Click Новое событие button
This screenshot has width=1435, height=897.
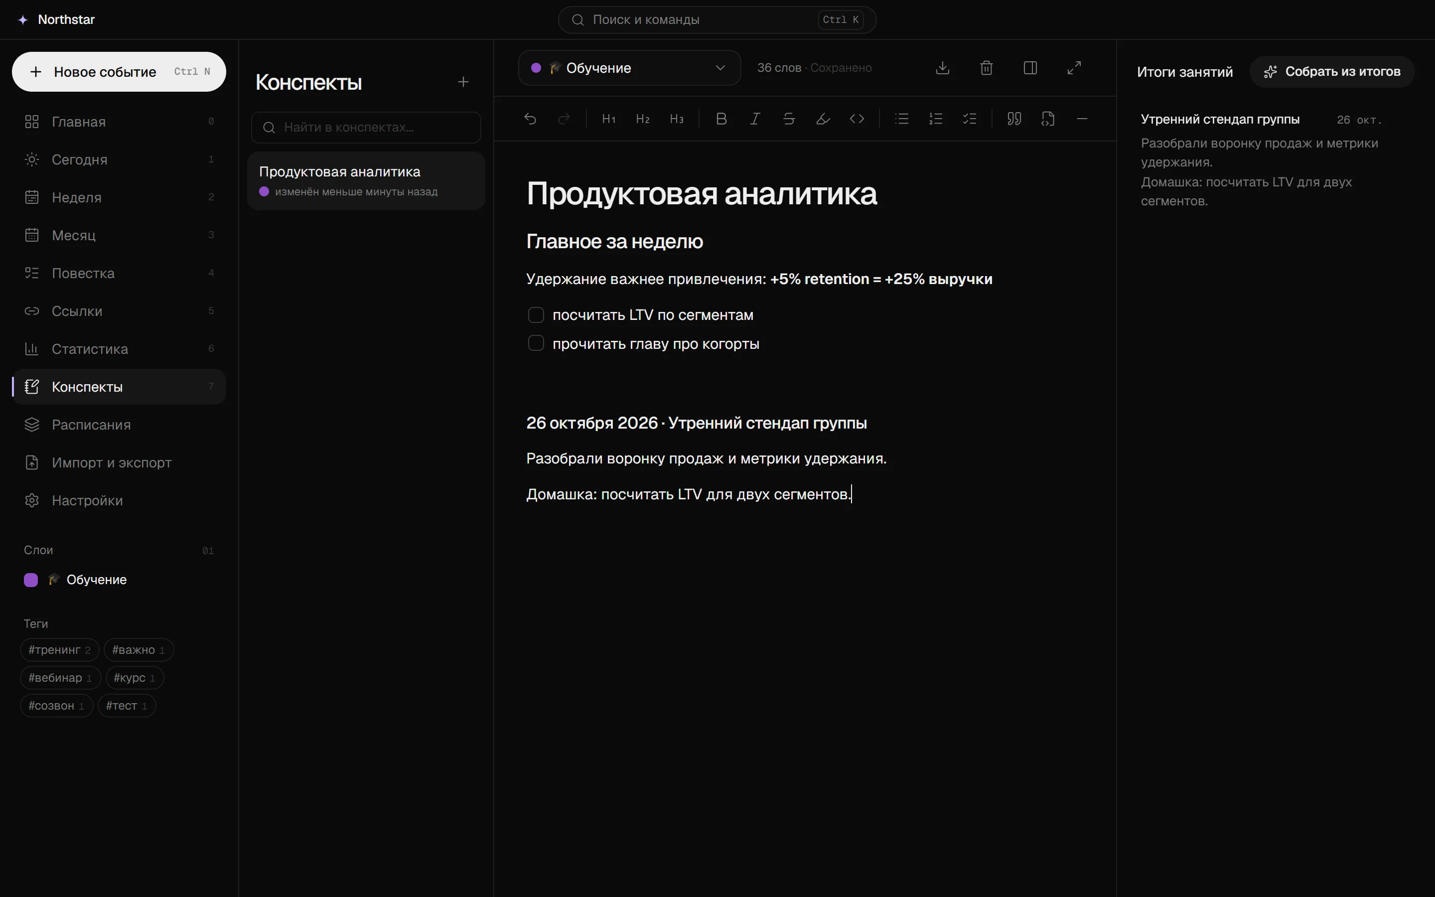(x=119, y=72)
